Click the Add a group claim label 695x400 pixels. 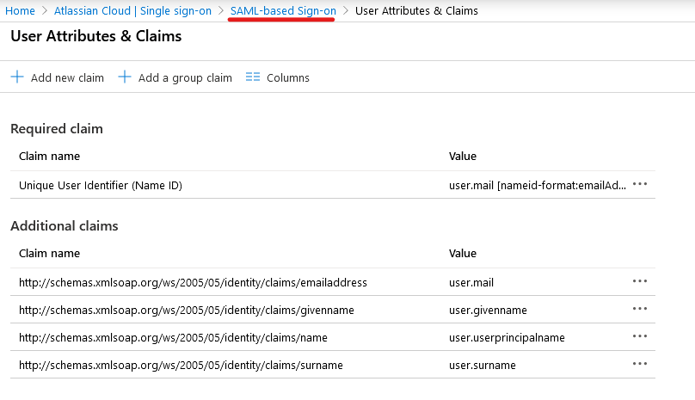(185, 78)
